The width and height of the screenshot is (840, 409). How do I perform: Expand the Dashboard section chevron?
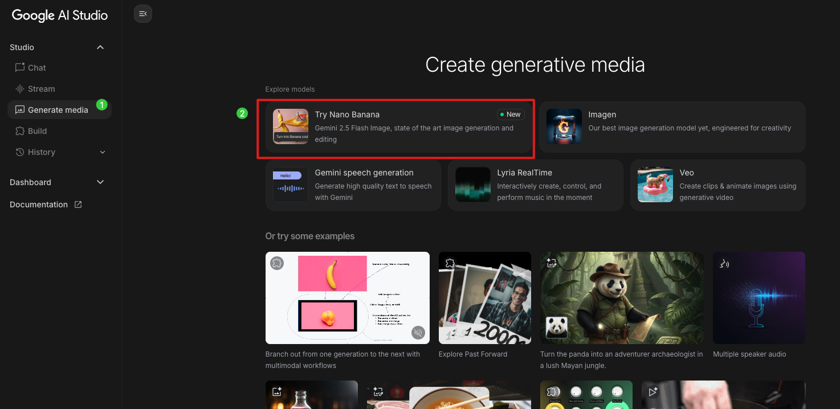[100, 182]
